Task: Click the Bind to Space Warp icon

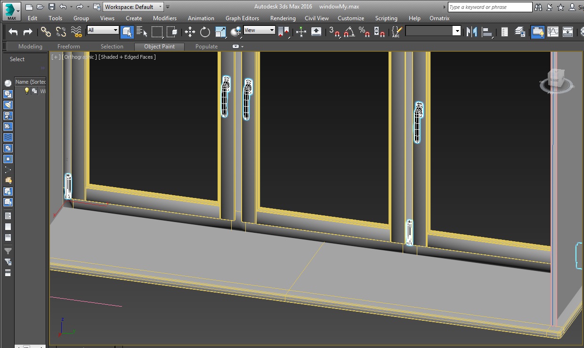Action: 76,32
